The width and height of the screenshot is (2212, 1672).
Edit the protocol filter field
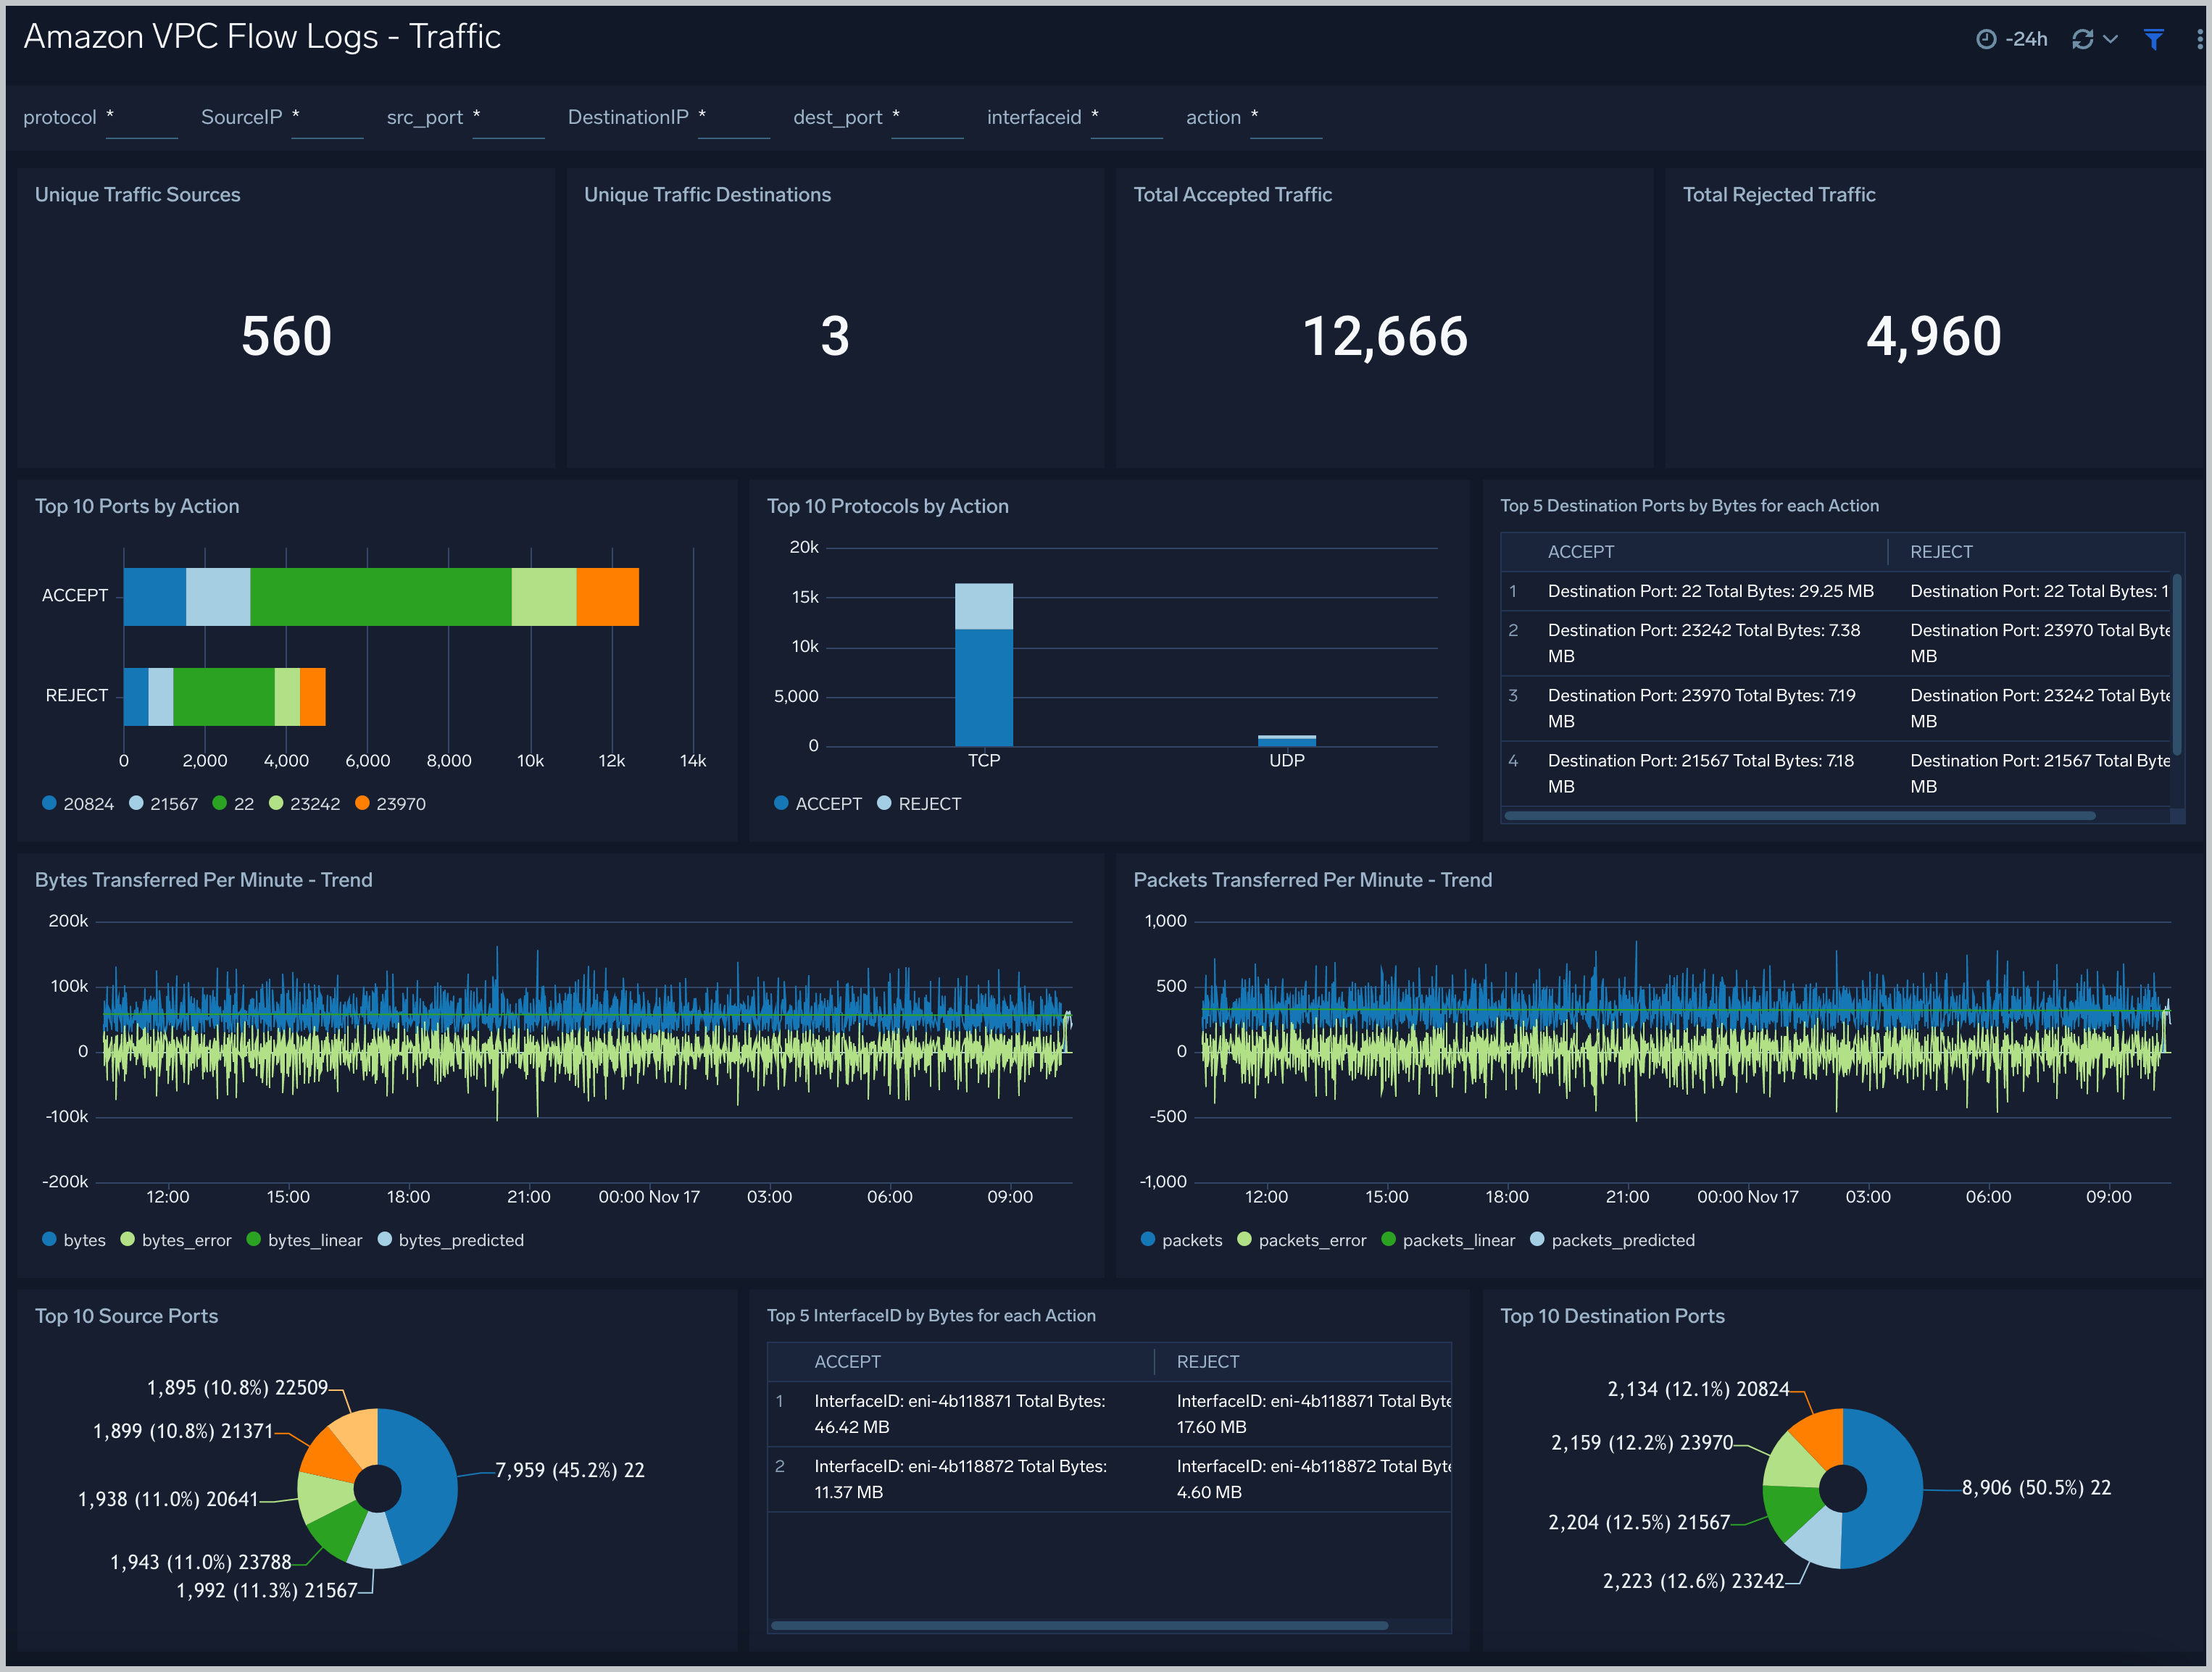point(141,118)
